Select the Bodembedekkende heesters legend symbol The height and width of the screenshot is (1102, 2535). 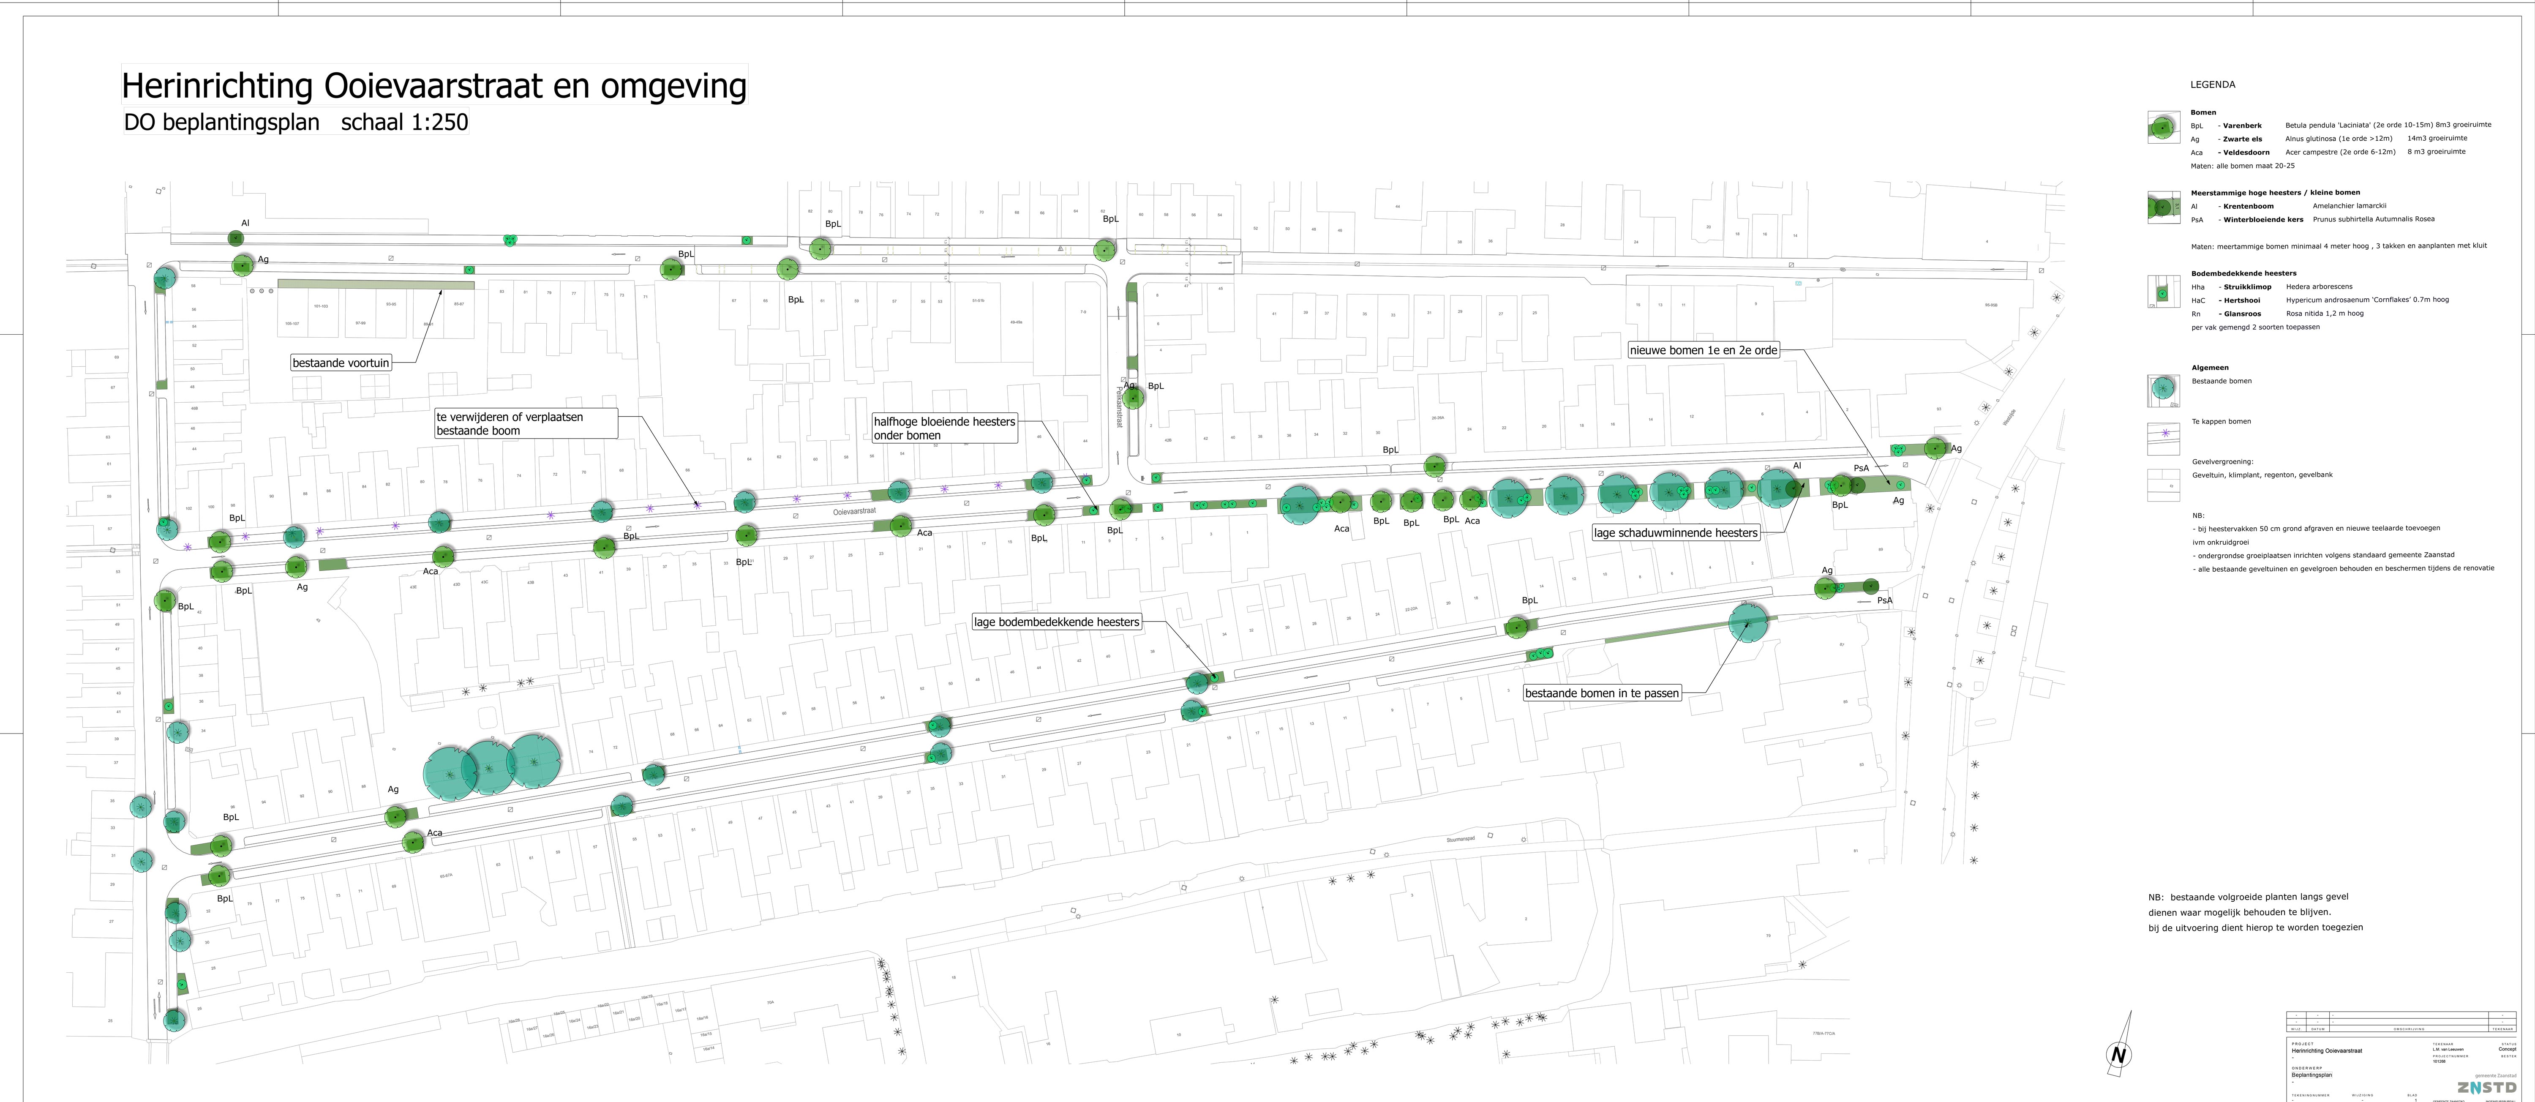point(2164,291)
